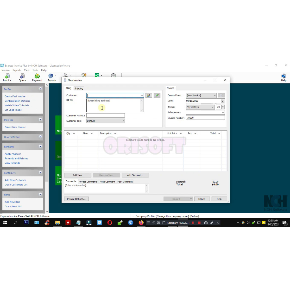Switch to the Private Comments tab
290x290 pixels.
click(x=88, y=182)
